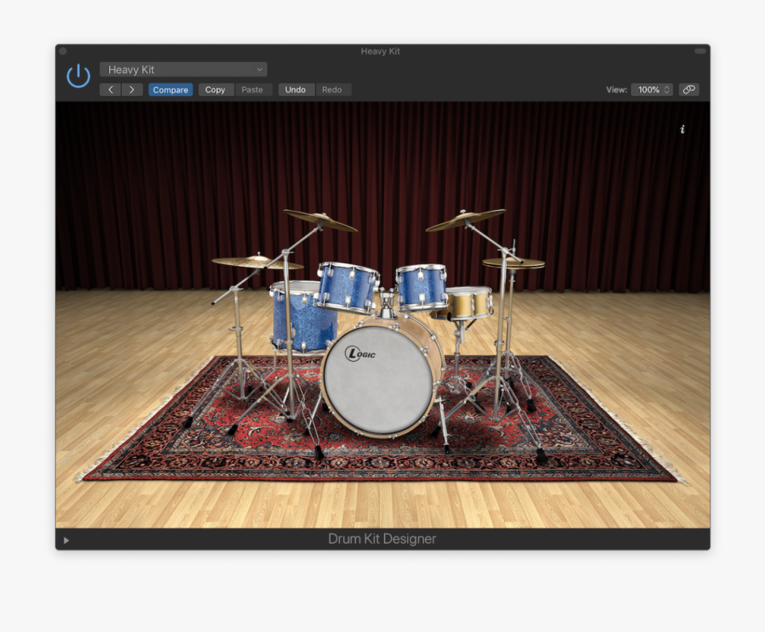765x632 pixels.
Task: Toggle the plugin power button
Action: point(78,76)
